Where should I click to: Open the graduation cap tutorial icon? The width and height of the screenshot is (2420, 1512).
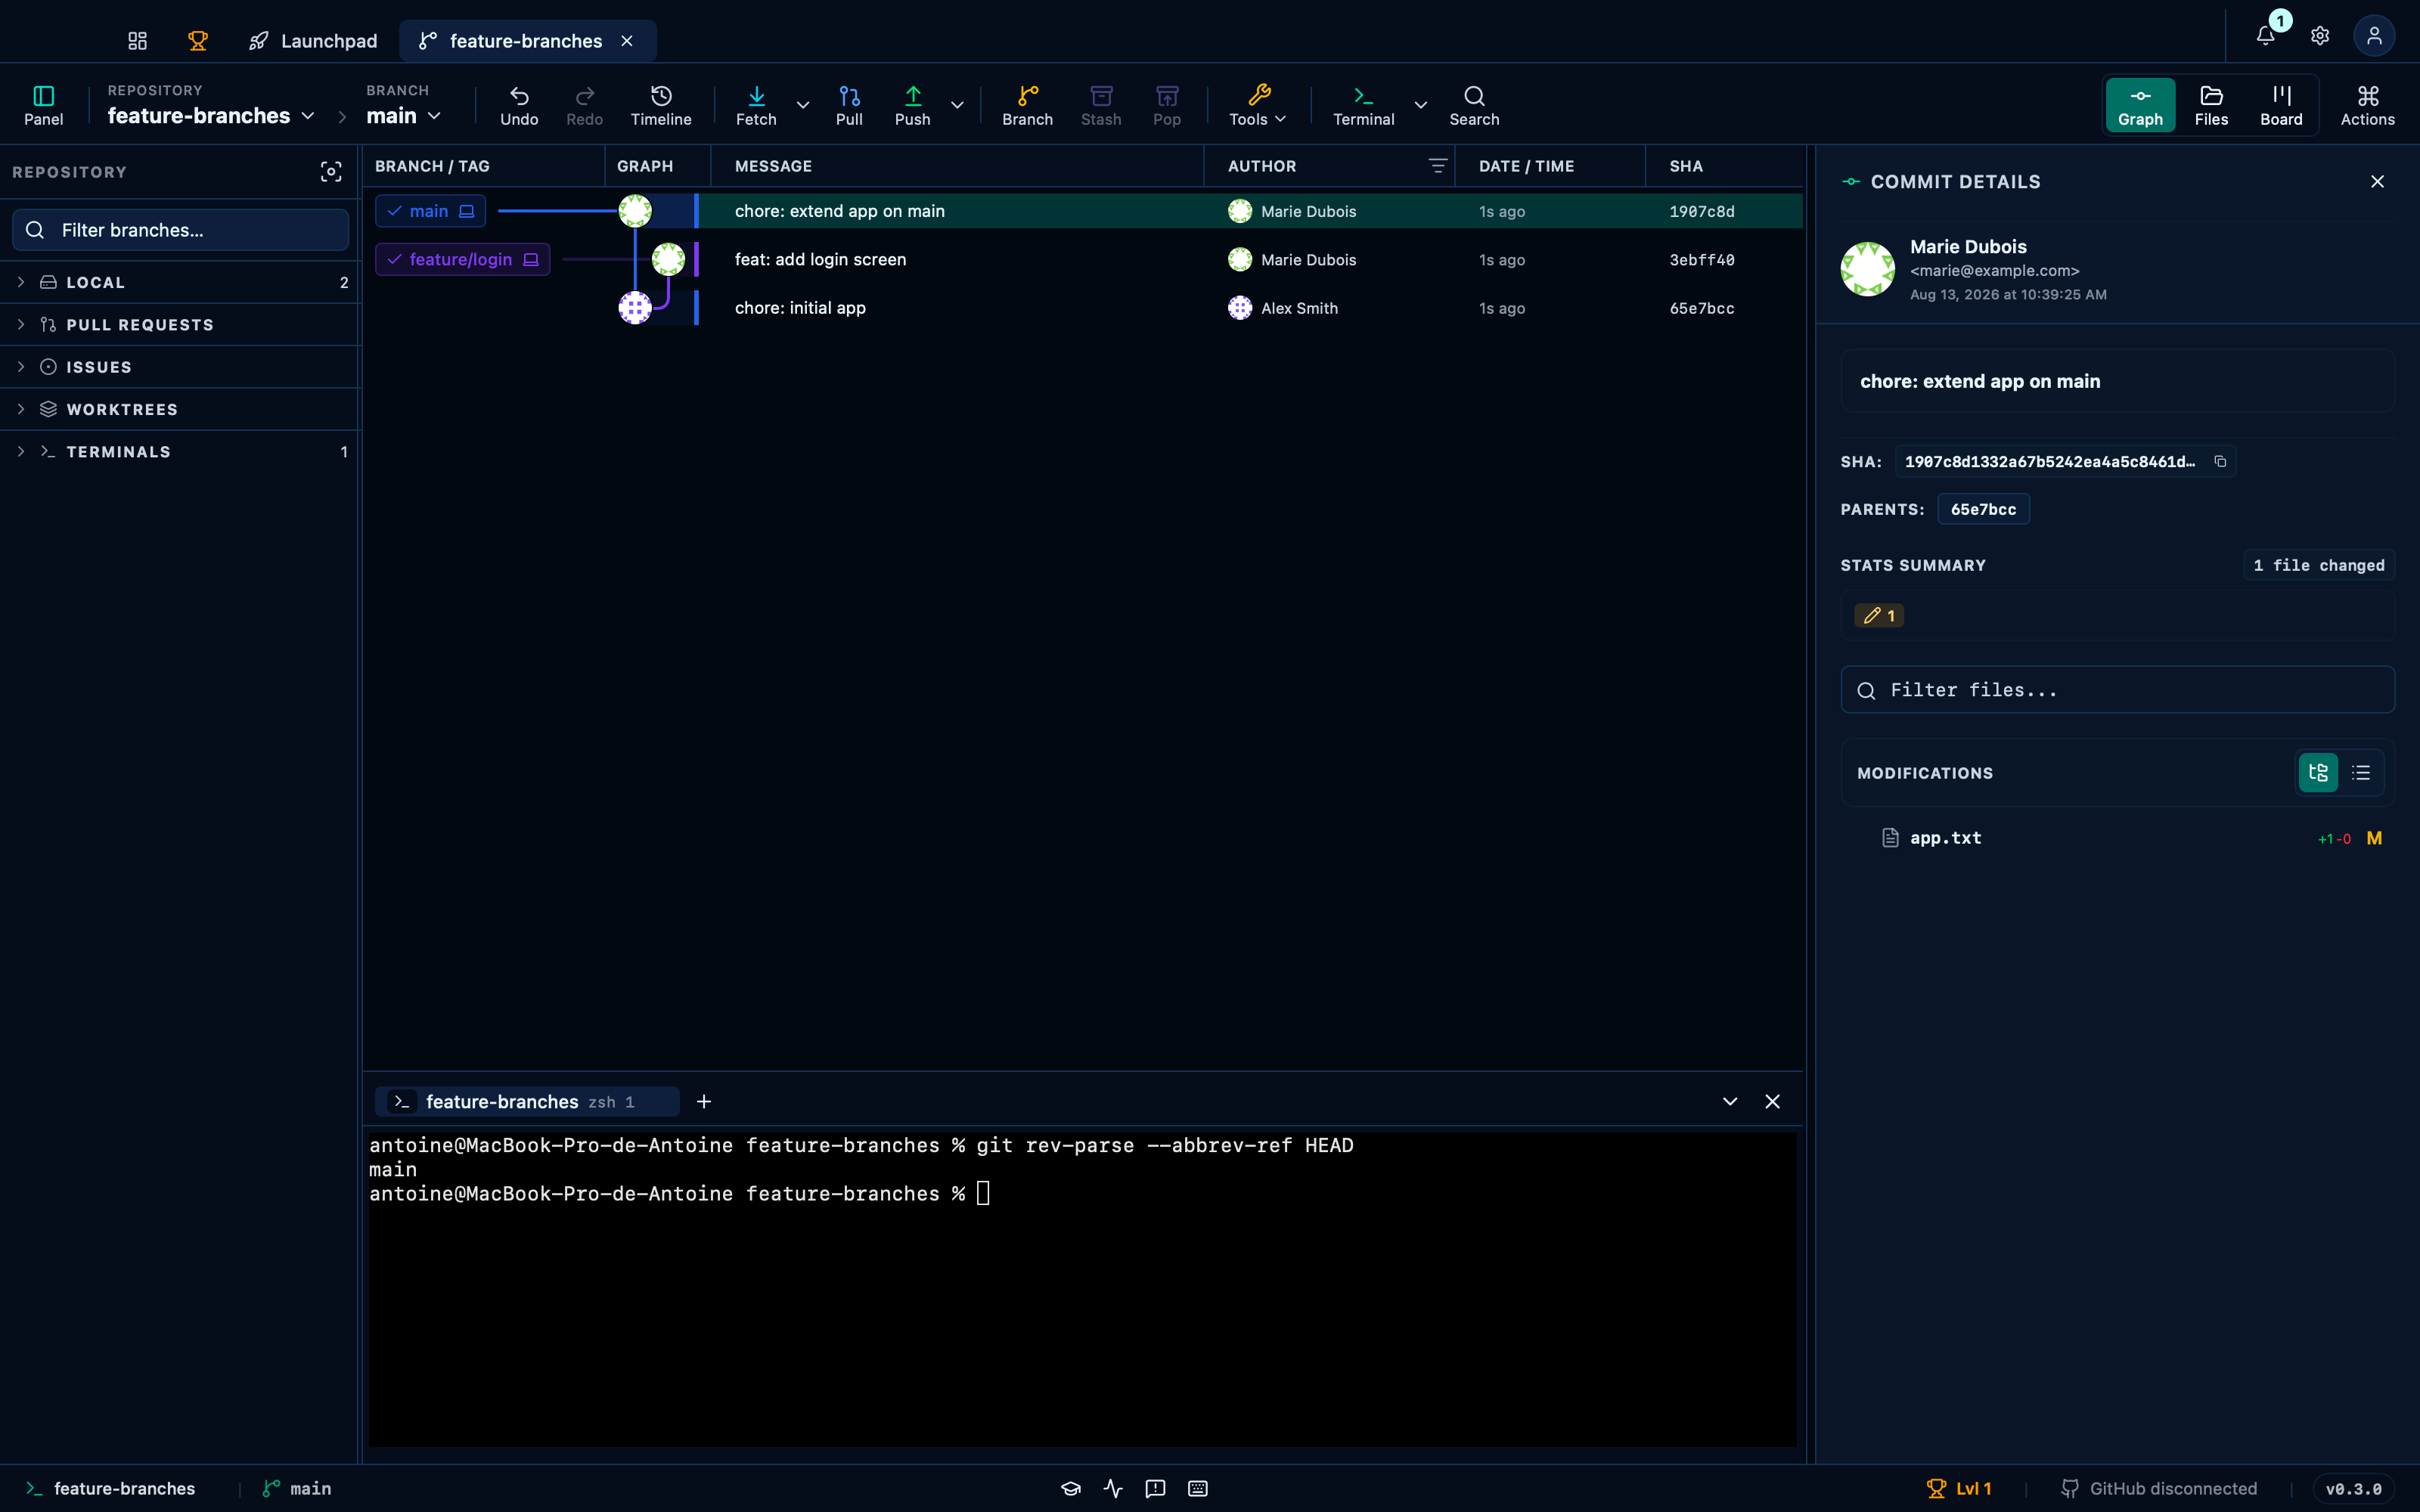[x=1071, y=1488]
